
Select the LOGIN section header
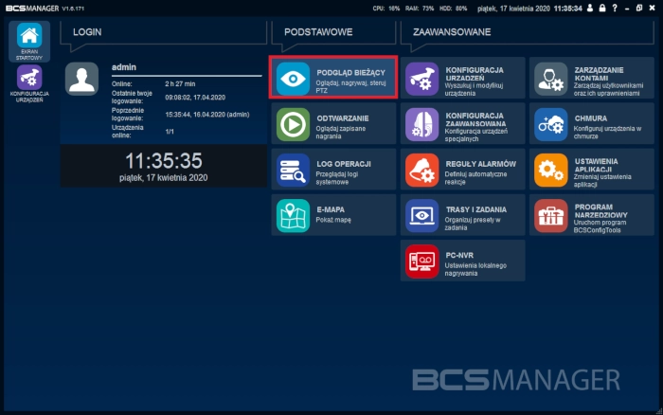[x=87, y=32]
